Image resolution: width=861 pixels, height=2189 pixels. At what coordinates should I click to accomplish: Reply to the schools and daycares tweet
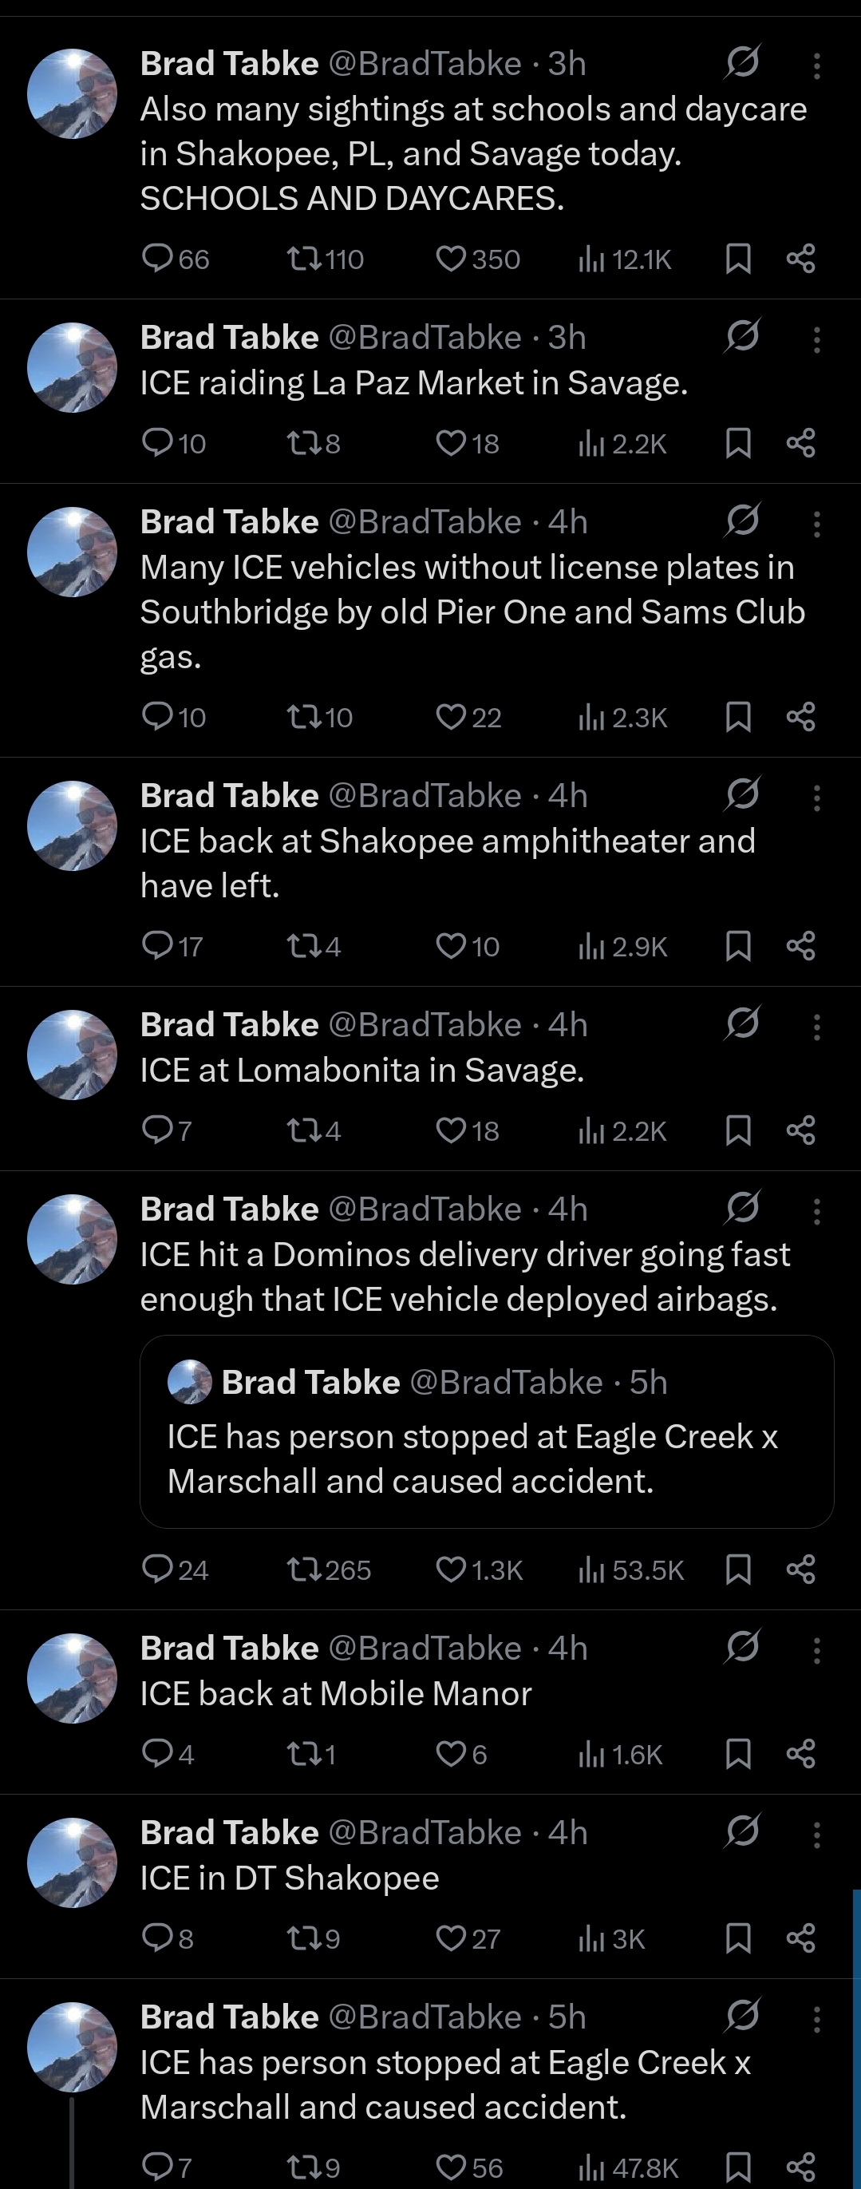tap(158, 258)
